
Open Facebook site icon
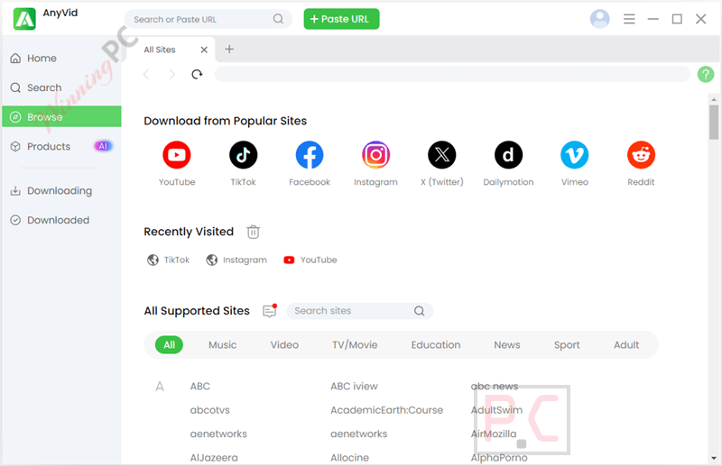pyautogui.click(x=310, y=155)
